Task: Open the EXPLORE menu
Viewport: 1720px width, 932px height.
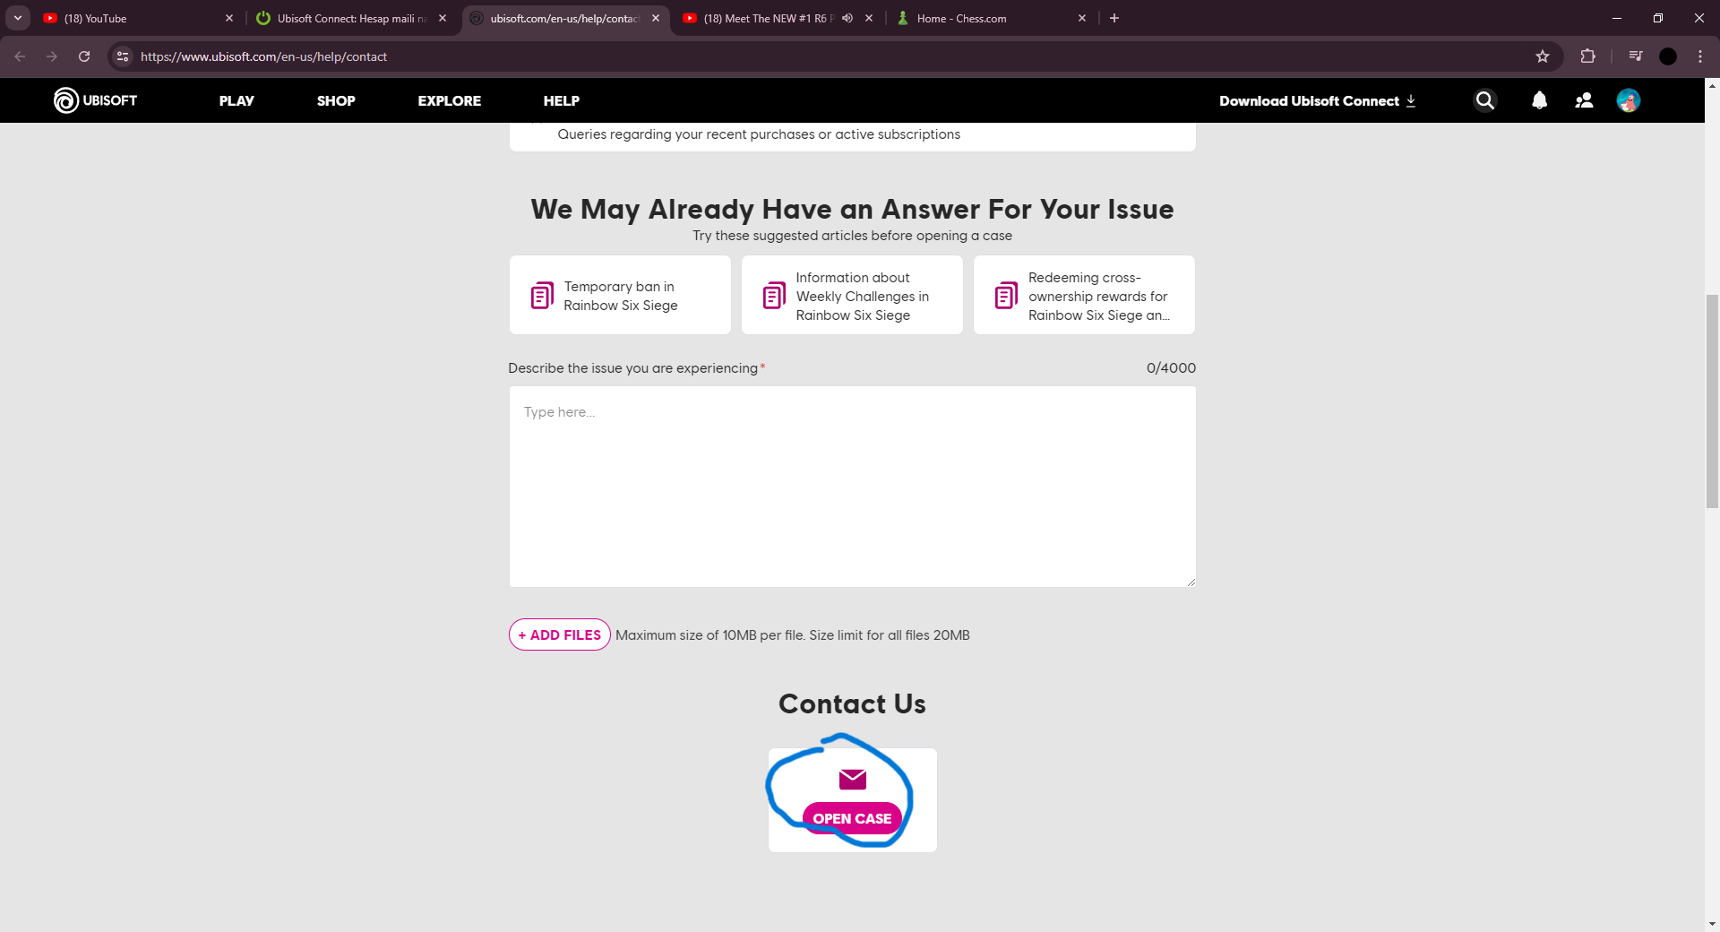Action: coord(449,100)
